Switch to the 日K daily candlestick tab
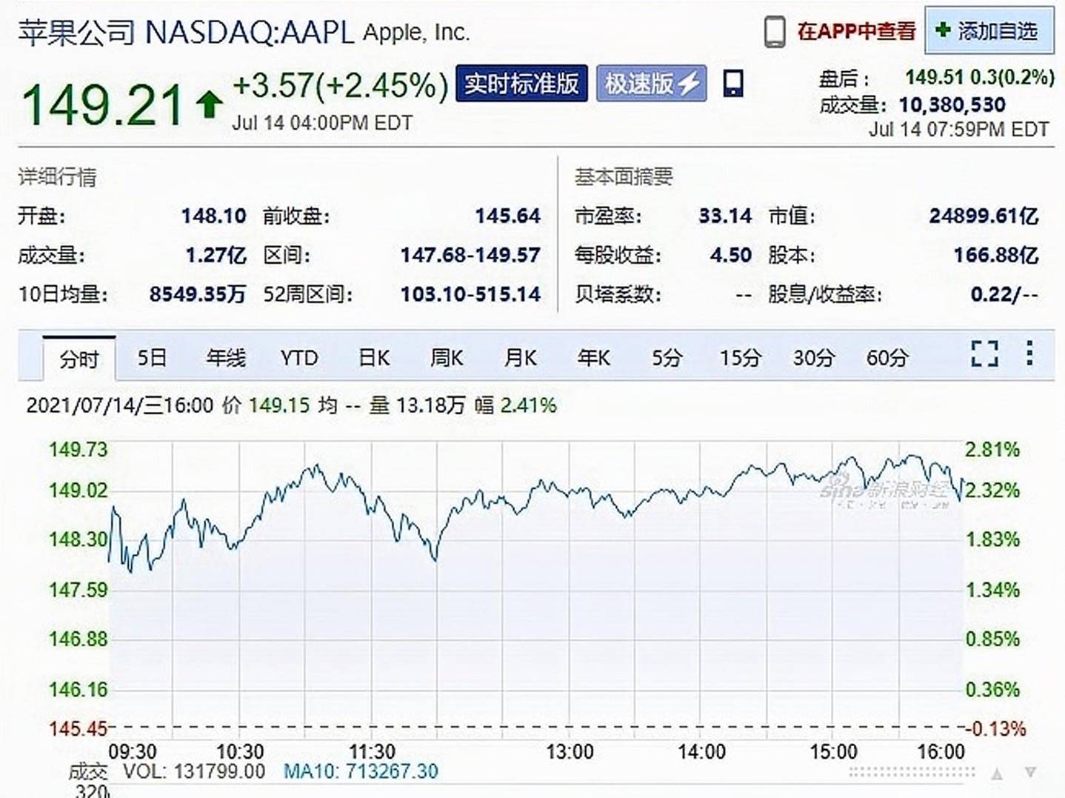 (373, 359)
